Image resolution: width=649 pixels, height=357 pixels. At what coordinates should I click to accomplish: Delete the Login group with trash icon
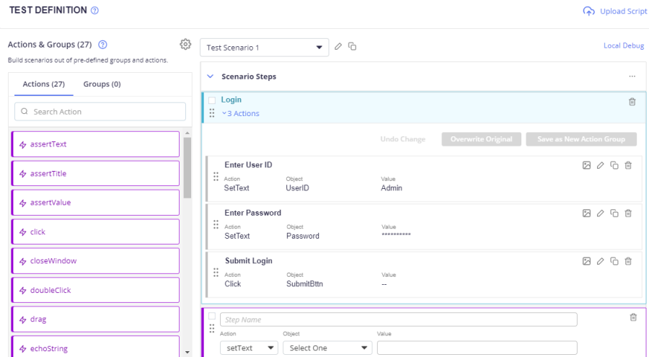pyautogui.click(x=632, y=102)
